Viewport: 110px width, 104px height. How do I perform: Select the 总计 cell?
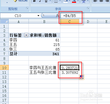click(x=19, y=54)
